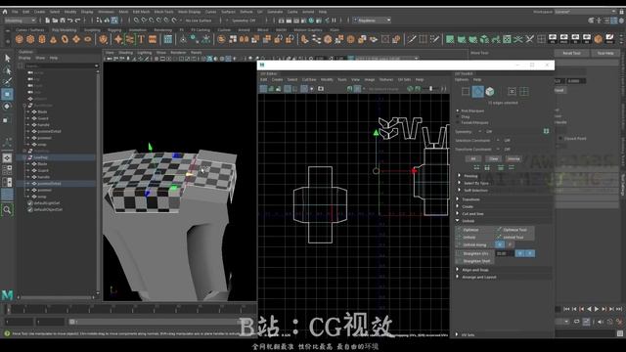Click the Unfold Tool brush icon
This screenshot has height=352, width=626.
coord(499,237)
